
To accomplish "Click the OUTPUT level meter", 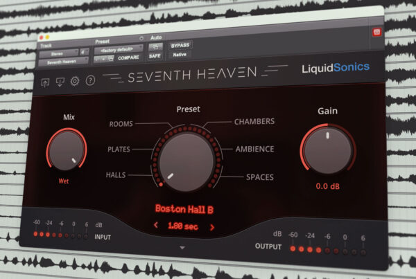I will pos(328,250).
